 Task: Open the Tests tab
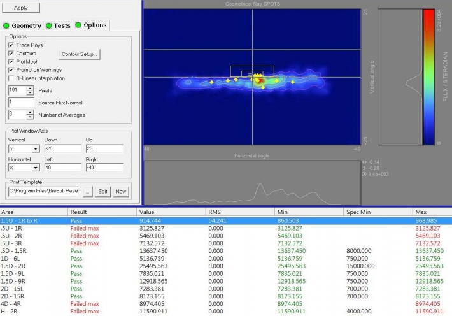point(62,26)
